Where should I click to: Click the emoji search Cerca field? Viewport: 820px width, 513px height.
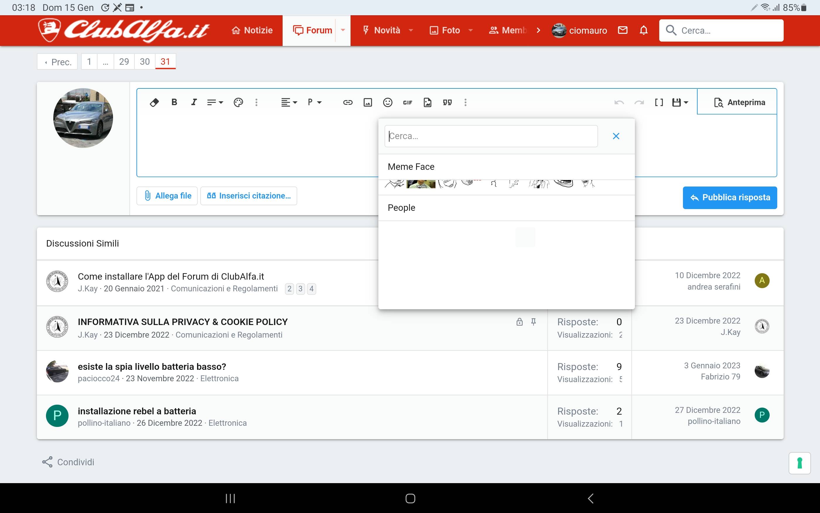491,136
